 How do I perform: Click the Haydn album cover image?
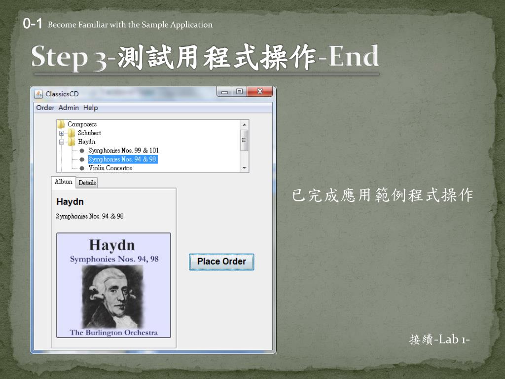click(114, 285)
